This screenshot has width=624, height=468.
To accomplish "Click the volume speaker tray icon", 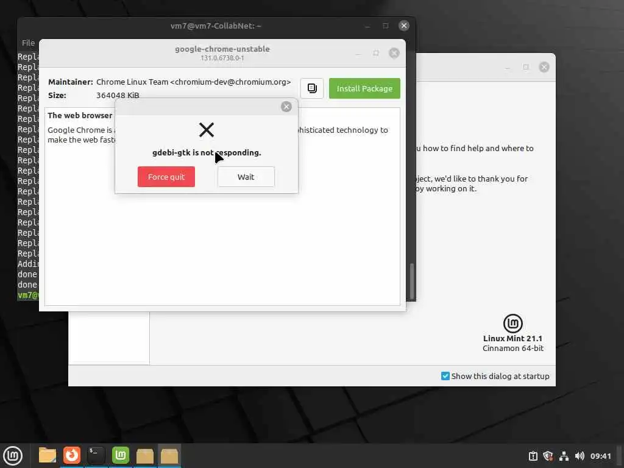I will tap(580, 456).
